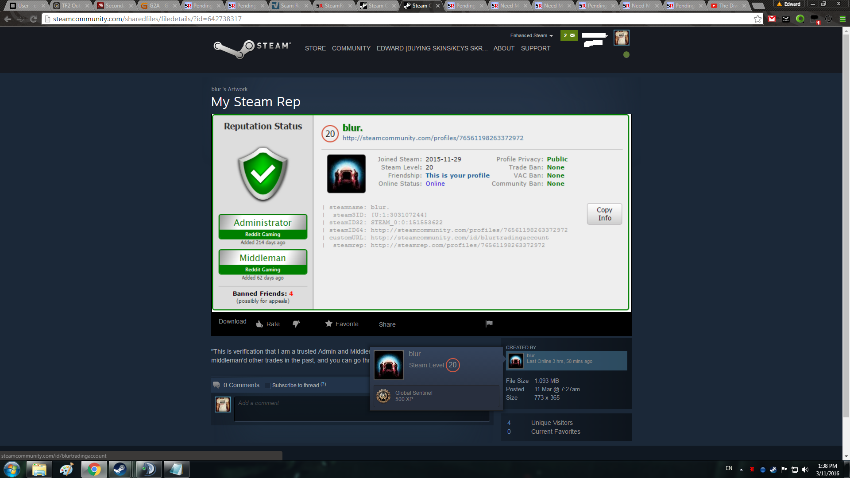Click the thumbs down rate icon
Screen dimensions: 850x478
tap(296, 324)
